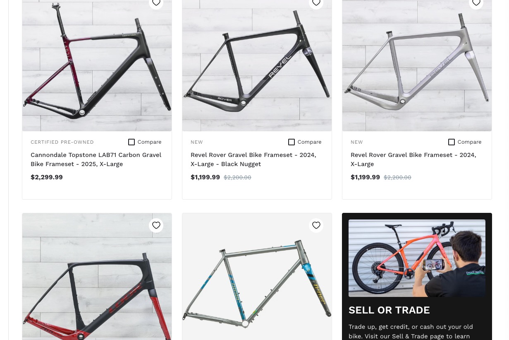
Task: Save the silver Revel Rover frameset via heart
Action: click(x=476, y=2)
